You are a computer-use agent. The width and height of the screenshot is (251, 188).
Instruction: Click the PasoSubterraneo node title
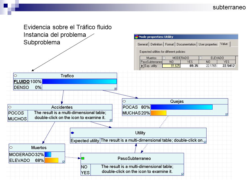click(134, 158)
